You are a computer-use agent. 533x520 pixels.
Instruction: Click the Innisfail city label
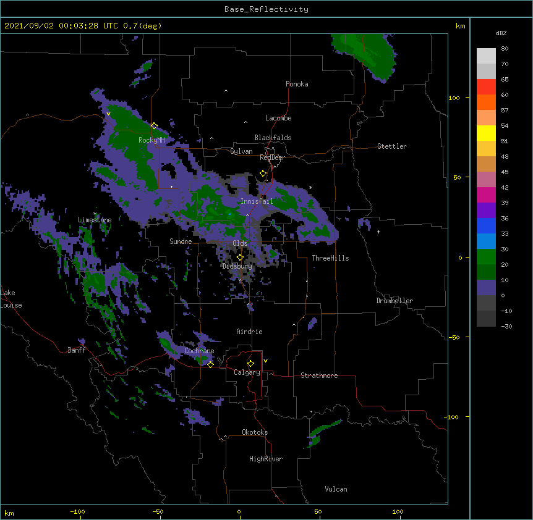(x=257, y=201)
